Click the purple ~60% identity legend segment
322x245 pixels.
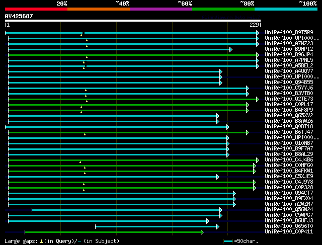coord(161,9)
